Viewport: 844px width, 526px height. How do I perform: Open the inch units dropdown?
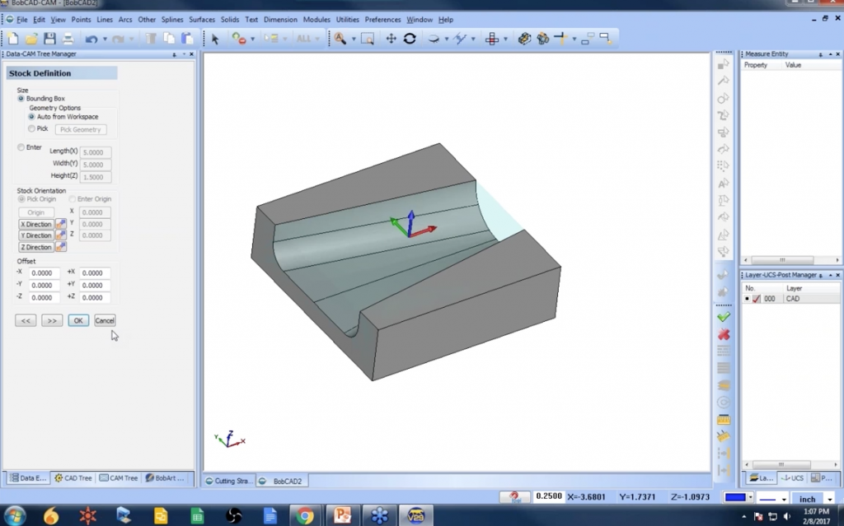pyautogui.click(x=829, y=499)
